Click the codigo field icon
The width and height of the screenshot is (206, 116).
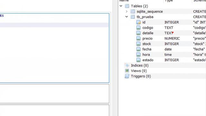[138, 27]
